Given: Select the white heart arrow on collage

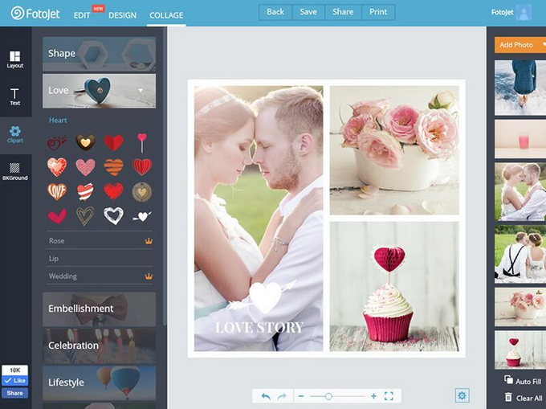Looking at the screenshot, I should point(263,297).
